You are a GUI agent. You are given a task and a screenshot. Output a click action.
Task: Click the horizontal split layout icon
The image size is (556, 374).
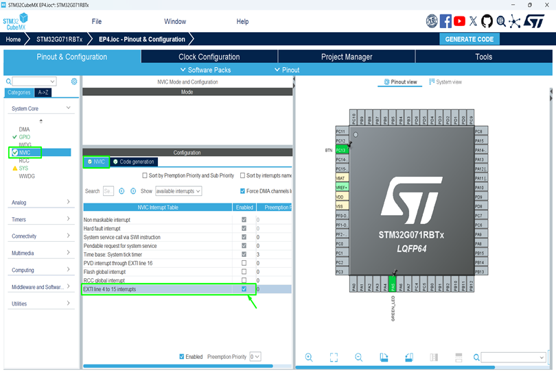tap(459, 358)
